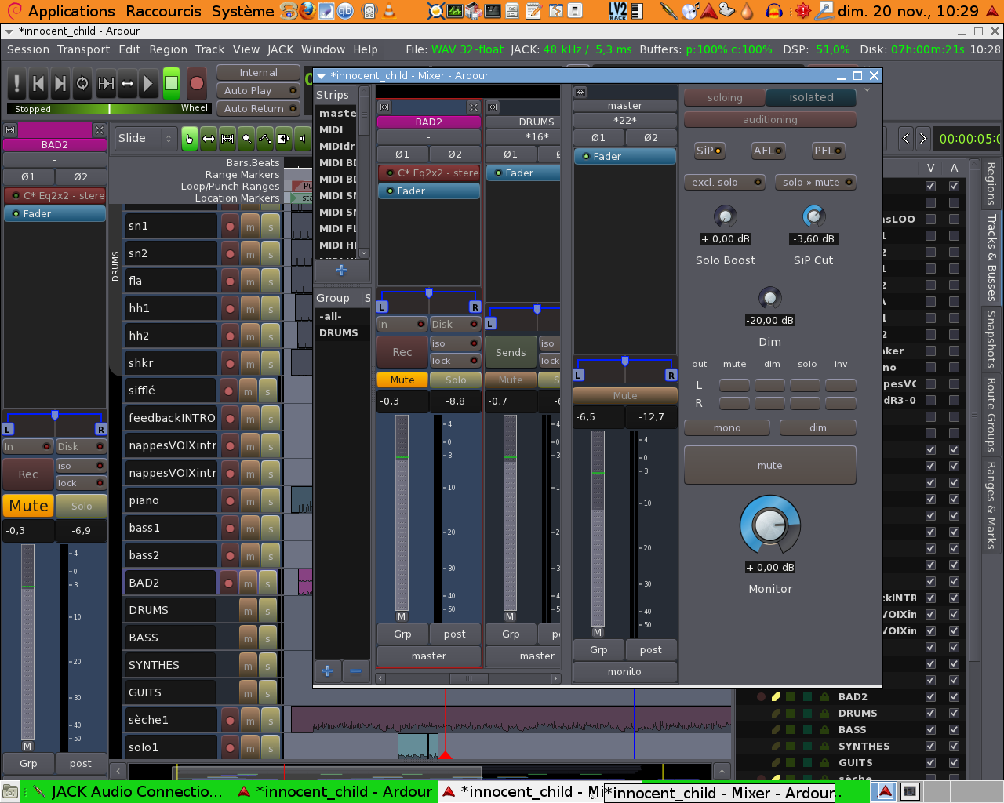The height and width of the screenshot is (803, 1004).
Task: Toggle AFL solo mode
Action: [767, 151]
